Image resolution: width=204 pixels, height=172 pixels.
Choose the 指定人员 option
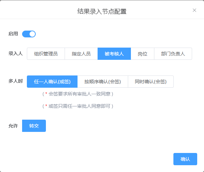(x=81, y=54)
